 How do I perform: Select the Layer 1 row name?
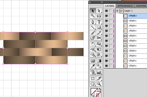(x=128, y=11)
